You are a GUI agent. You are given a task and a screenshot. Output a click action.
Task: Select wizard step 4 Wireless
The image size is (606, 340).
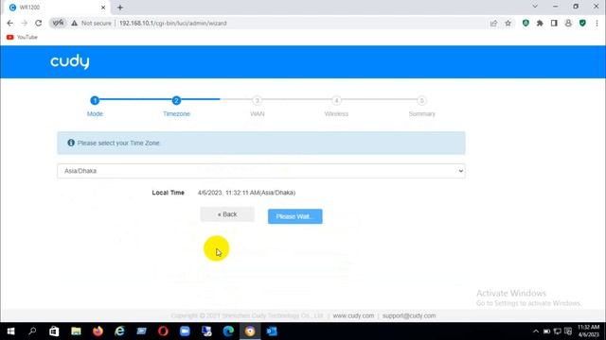coord(336,101)
